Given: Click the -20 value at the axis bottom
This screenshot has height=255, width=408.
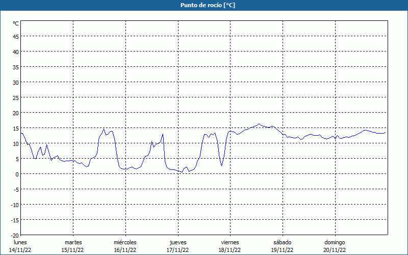Looking at the screenshot, I should pos(15,235).
